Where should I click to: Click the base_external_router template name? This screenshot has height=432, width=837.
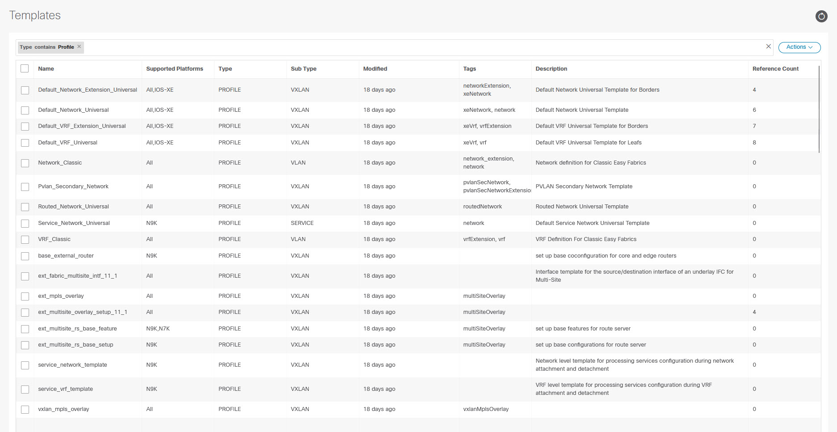coord(66,256)
